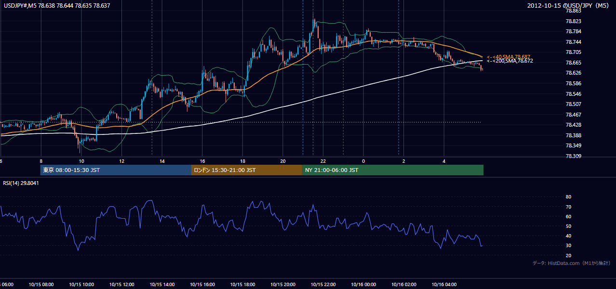Click hour label 0 below the price chart
This screenshot has height=289, width=616.
tap(363, 161)
